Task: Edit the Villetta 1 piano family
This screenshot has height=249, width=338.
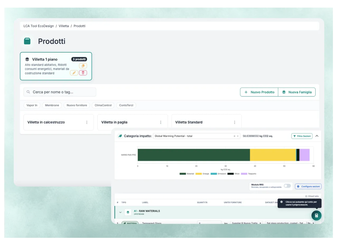Action: coord(74,73)
